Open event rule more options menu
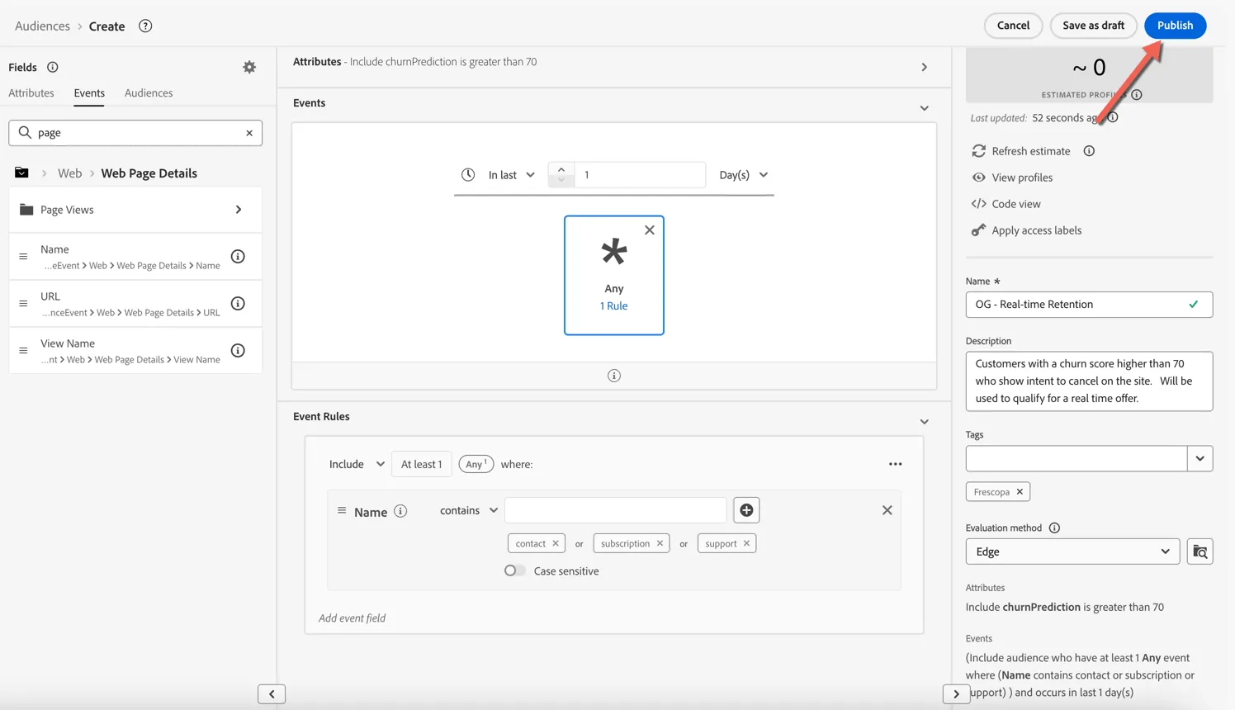Image resolution: width=1235 pixels, height=710 pixels. 896,464
